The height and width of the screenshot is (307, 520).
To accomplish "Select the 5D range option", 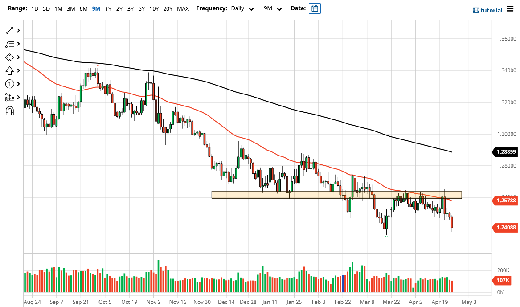I will pyautogui.click(x=46, y=8).
